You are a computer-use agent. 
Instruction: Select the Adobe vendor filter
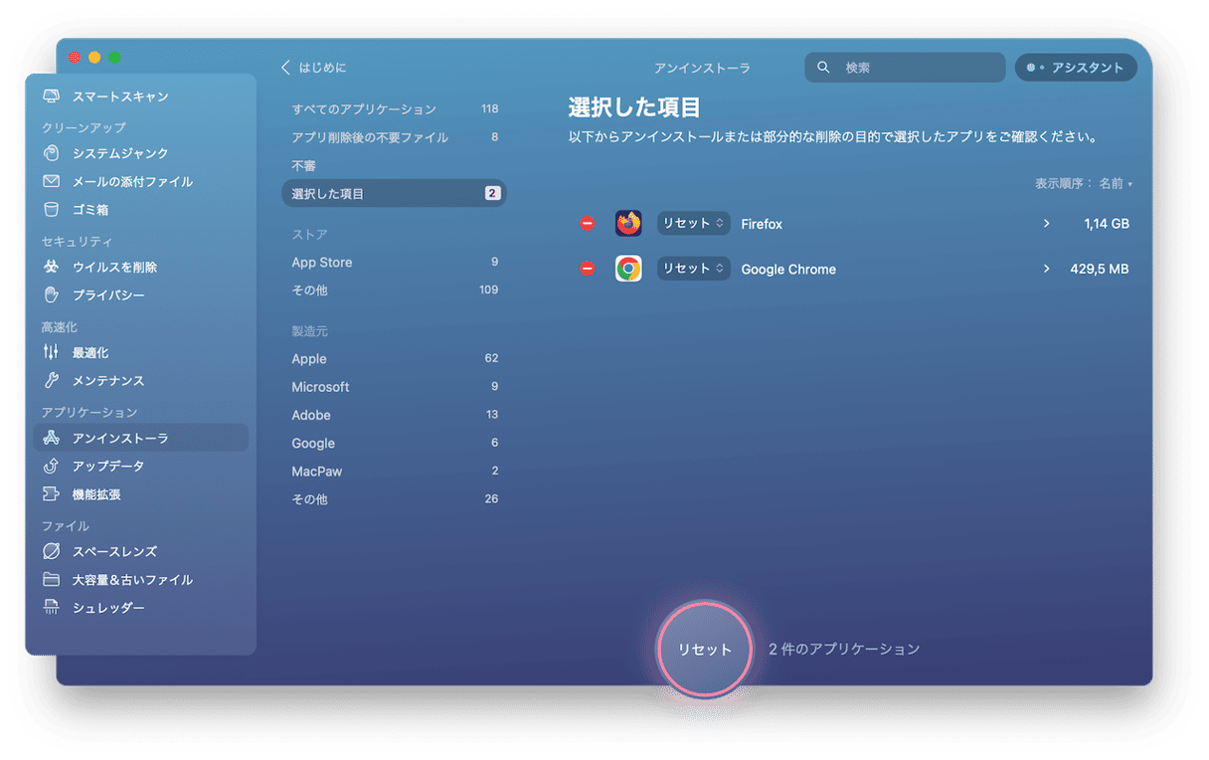[x=311, y=415]
